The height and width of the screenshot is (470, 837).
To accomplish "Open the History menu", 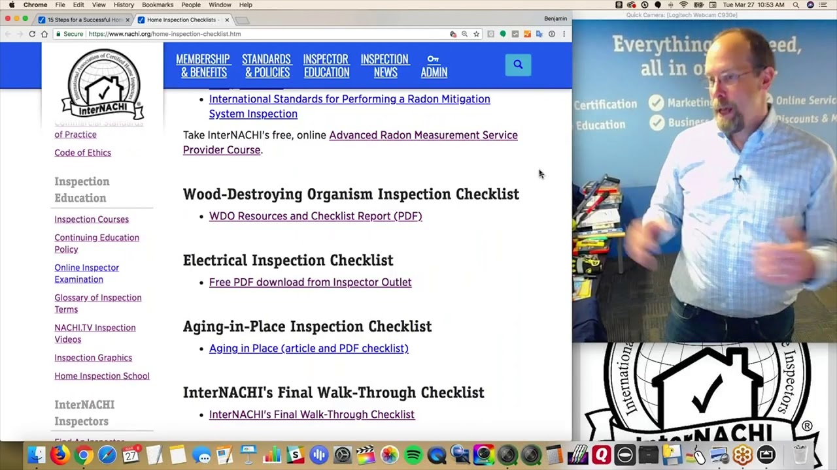I will (124, 5).
